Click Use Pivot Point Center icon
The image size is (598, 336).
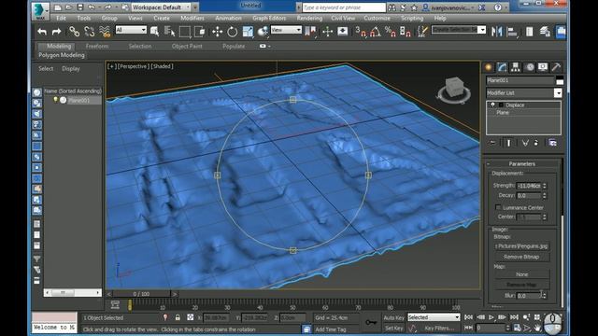[310, 32]
